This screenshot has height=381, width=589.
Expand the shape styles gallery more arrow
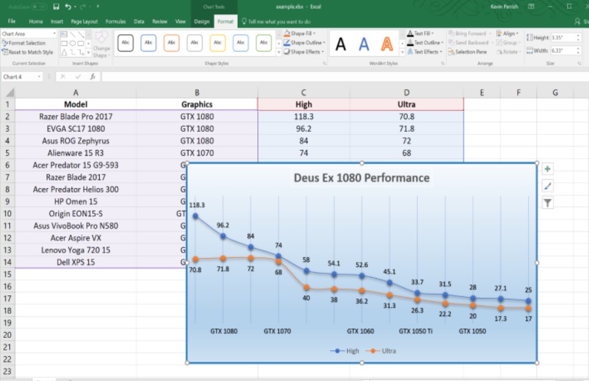click(279, 53)
